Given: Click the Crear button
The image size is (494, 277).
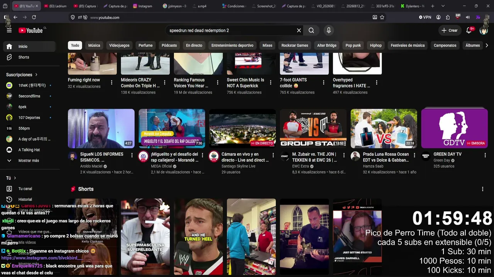Looking at the screenshot, I should 450,30.
